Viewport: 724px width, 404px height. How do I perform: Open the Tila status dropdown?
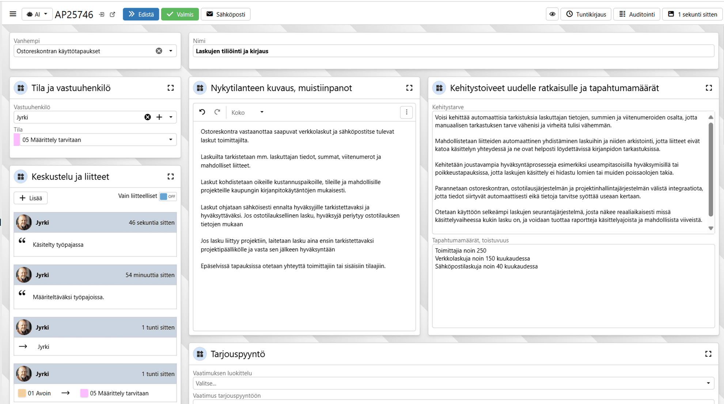(x=170, y=140)
